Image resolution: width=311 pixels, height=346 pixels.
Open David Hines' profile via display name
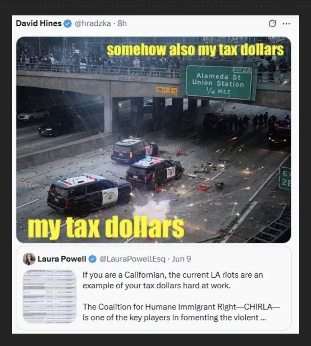38,23
